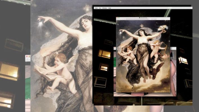Click the share icon in painting toolbar
This screenshot has height=112, width=199.
pos(125,19)
